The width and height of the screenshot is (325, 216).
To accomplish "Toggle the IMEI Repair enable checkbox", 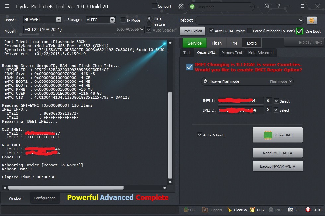I will point(189,67).
